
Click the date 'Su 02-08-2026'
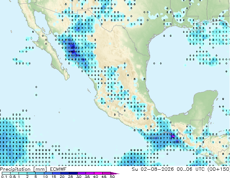click(x=153, y=169)
